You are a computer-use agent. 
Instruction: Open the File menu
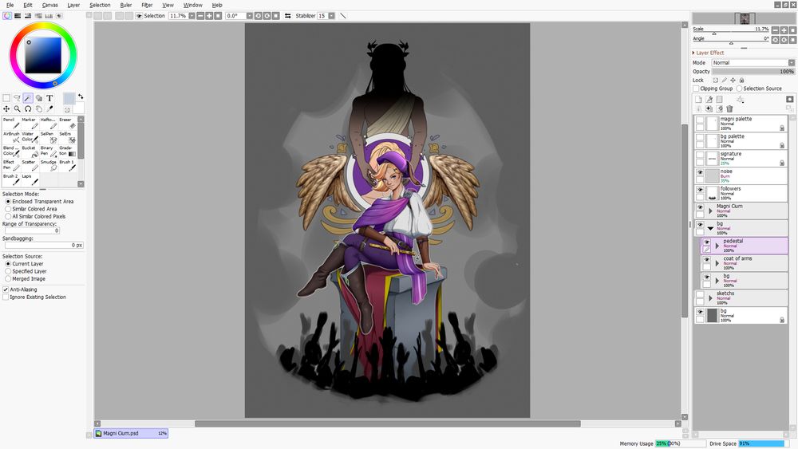[x=10, y=5]
